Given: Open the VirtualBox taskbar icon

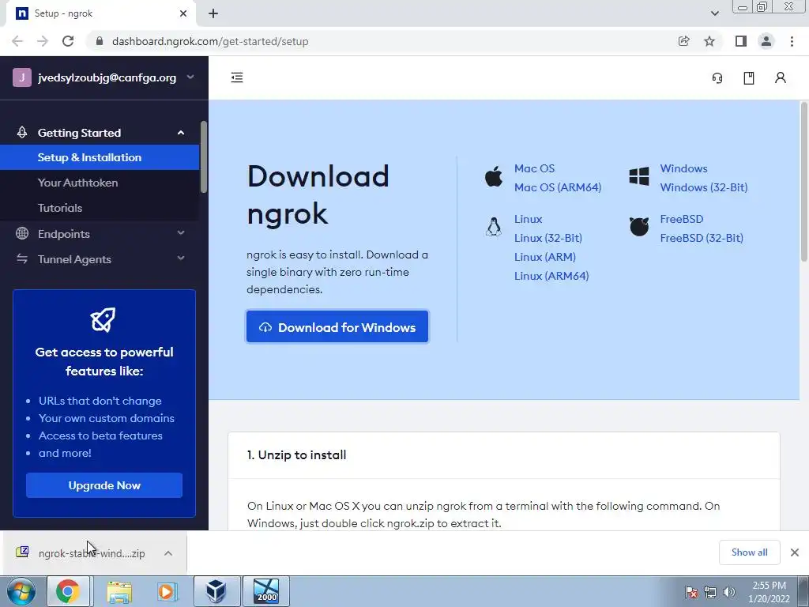Looking at the screenshot, I should click(x=216, y=591).
